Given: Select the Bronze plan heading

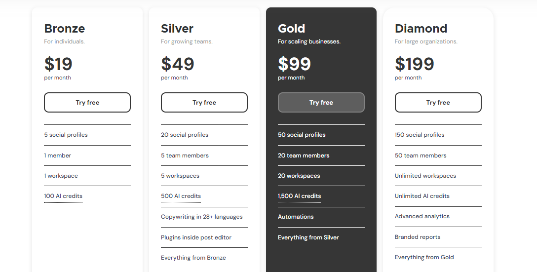Looking at the screenshot, I should [64, 29].
